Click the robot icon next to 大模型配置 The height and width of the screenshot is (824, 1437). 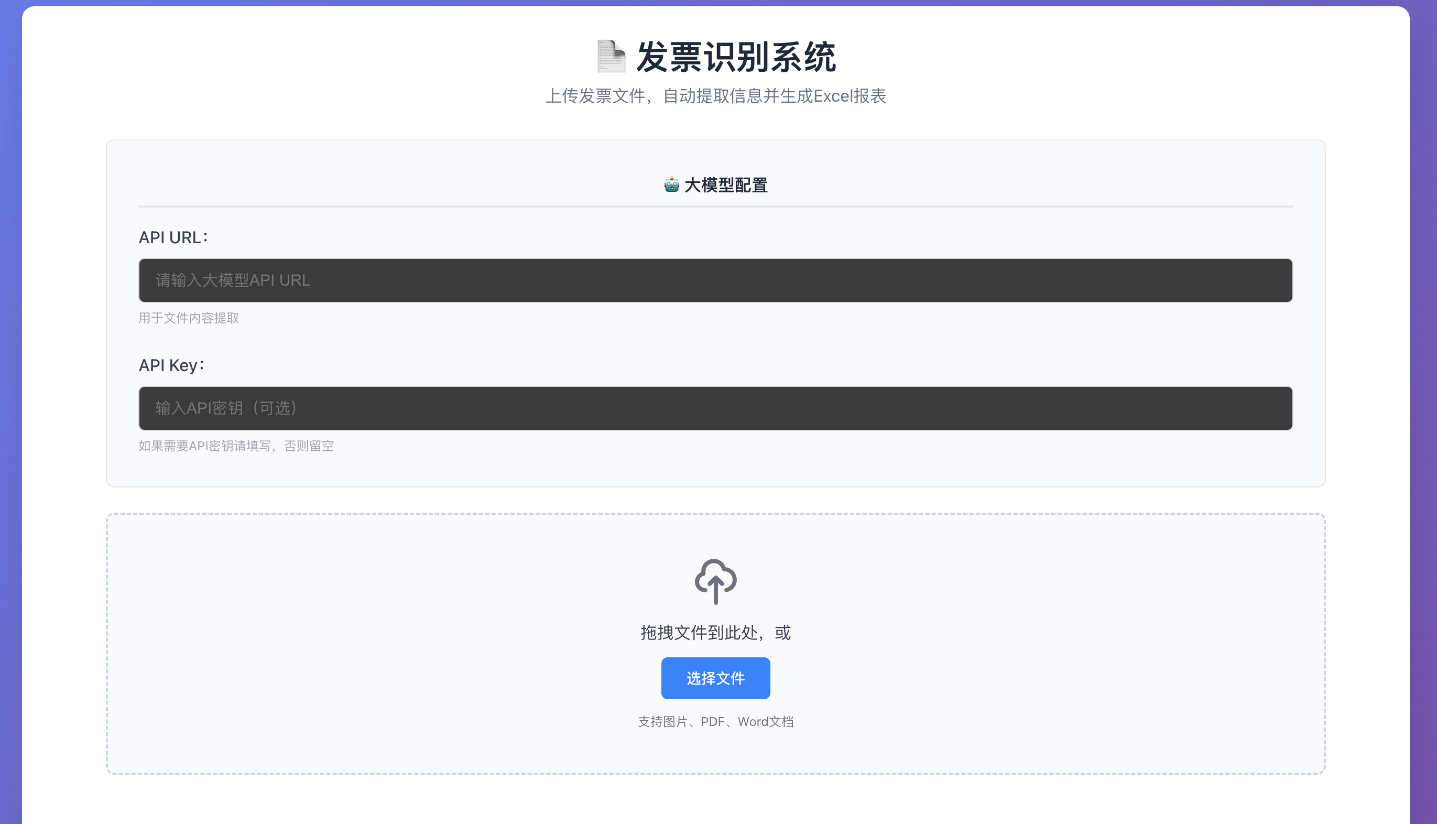[x=671, y=185]
